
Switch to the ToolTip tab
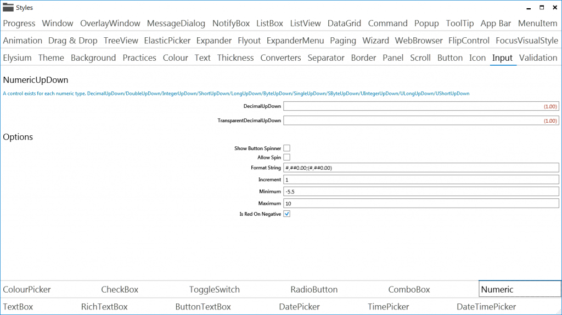tap(460, 23)
